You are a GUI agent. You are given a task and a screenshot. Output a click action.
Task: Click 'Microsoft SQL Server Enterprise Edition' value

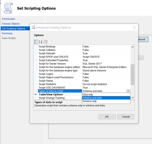(104, 67)
